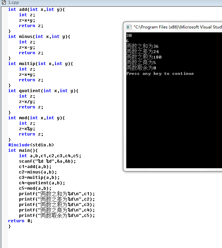This screenshot has height=248, width=222.
Task: Click the printf line with 两数之差为
Action: coord(57,199)
